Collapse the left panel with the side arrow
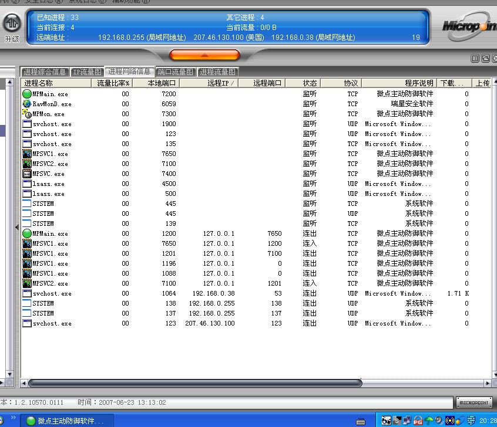Viewport: 497px width, 427px height. 17,227
